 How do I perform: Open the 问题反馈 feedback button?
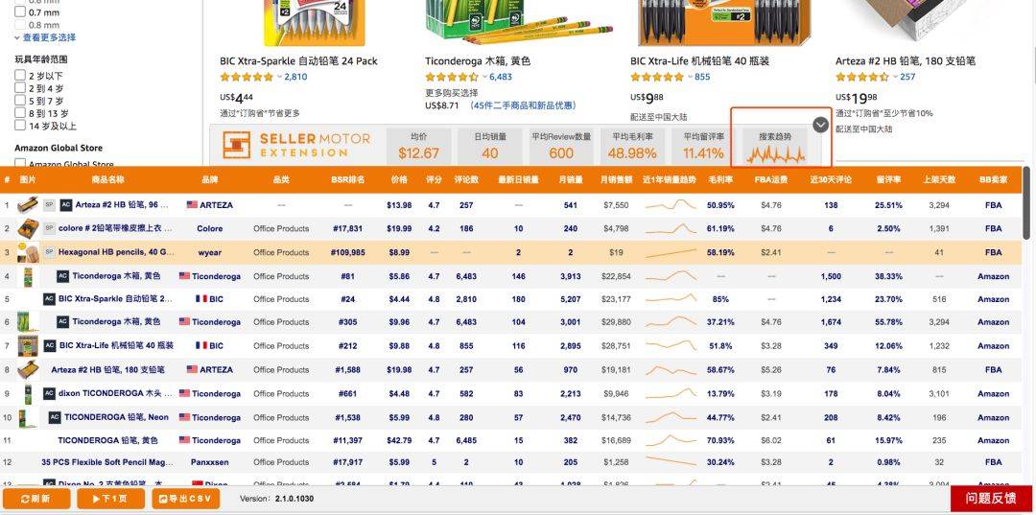[993, 499]
